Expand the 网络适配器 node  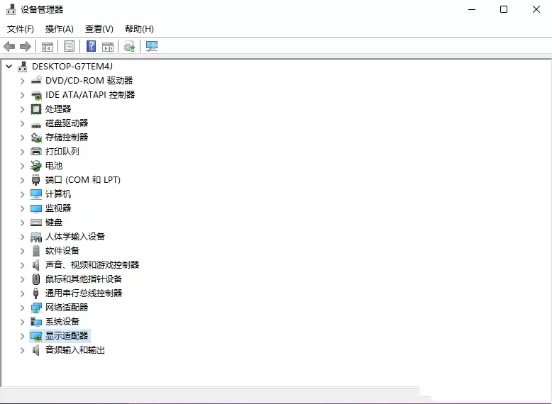(22, 308)
